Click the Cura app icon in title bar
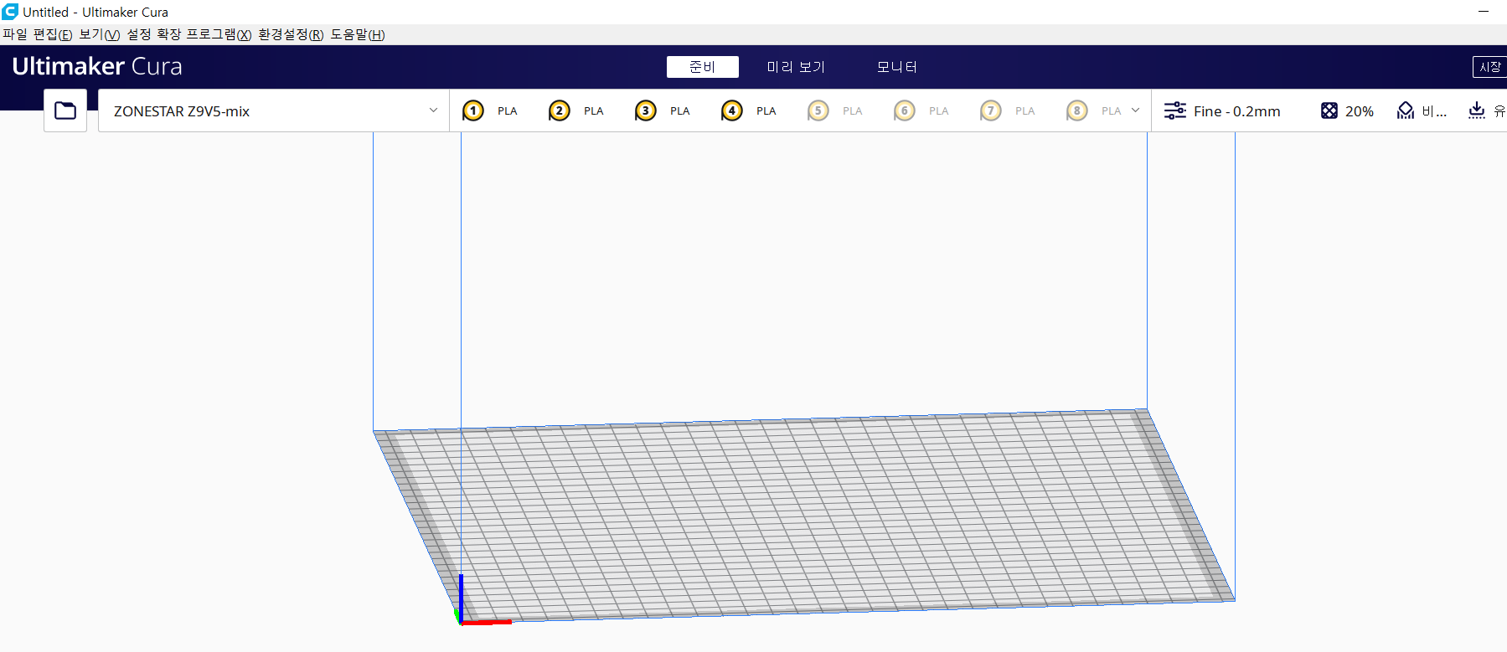Screen dimensions: 1507x652 [x=10, y=12]
